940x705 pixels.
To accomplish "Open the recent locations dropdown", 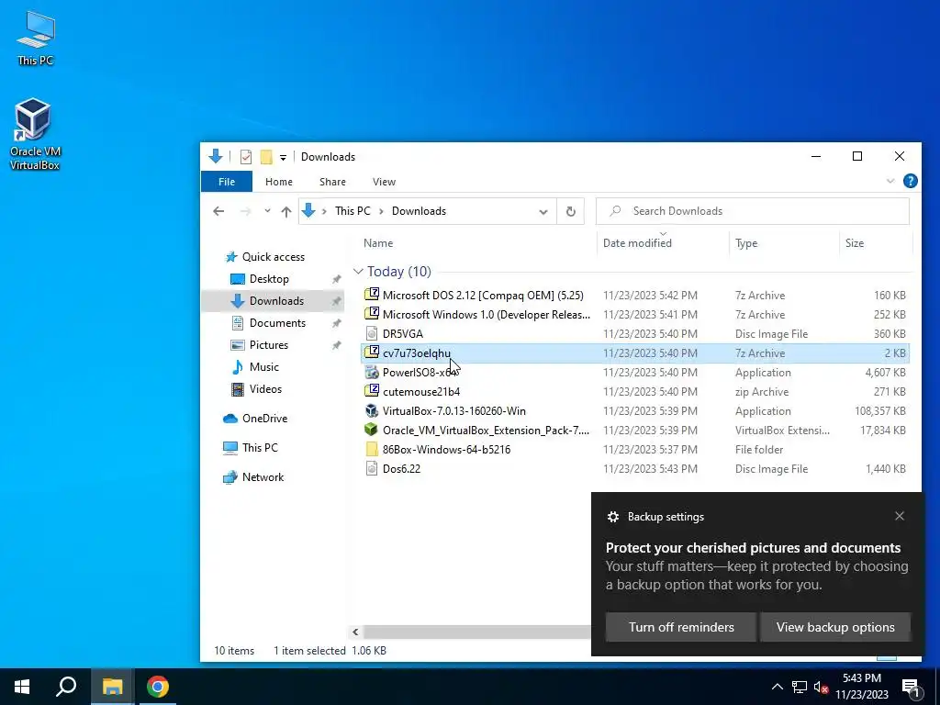I will 267,211.
